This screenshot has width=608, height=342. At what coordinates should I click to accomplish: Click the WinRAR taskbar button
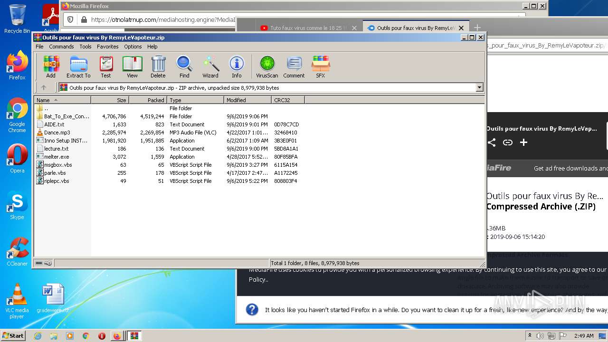134,336
